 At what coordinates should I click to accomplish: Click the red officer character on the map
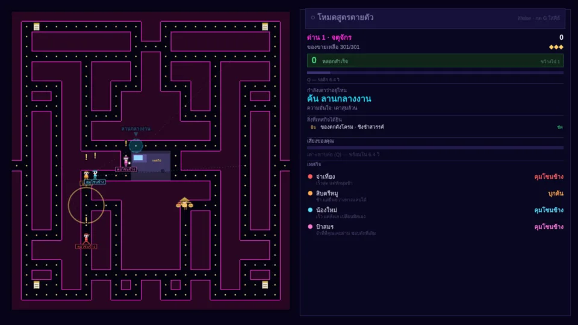[x=86, y=238]
